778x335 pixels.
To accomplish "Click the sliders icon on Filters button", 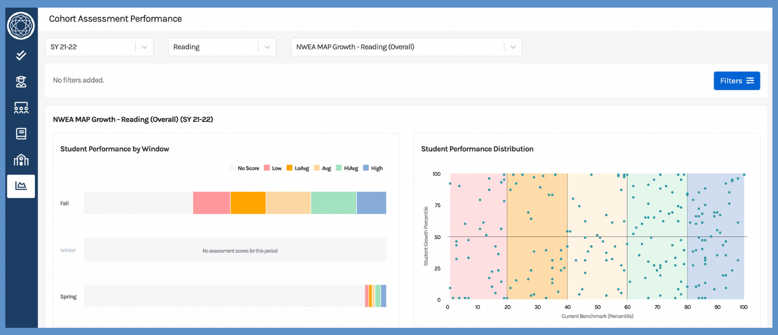I will tap(750, 81).
